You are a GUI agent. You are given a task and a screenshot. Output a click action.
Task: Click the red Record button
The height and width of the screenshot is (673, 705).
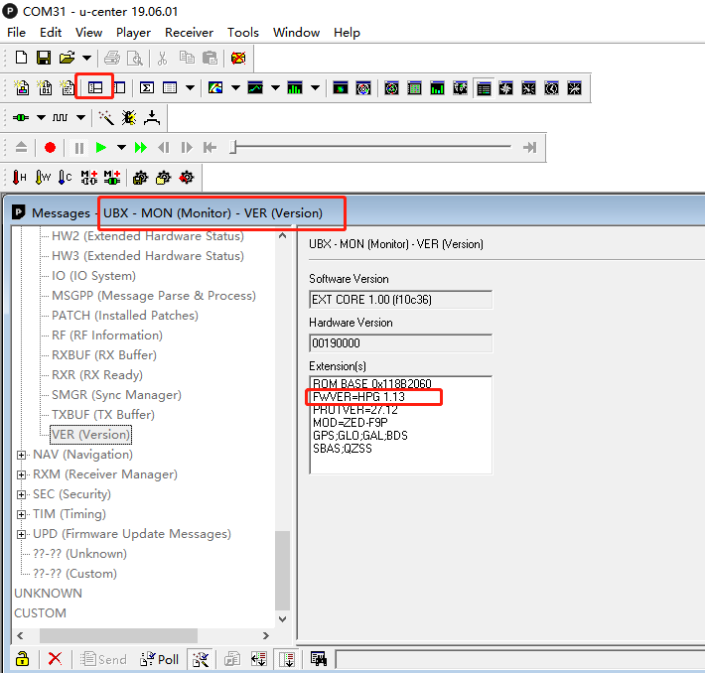click(x=50, y=148)
